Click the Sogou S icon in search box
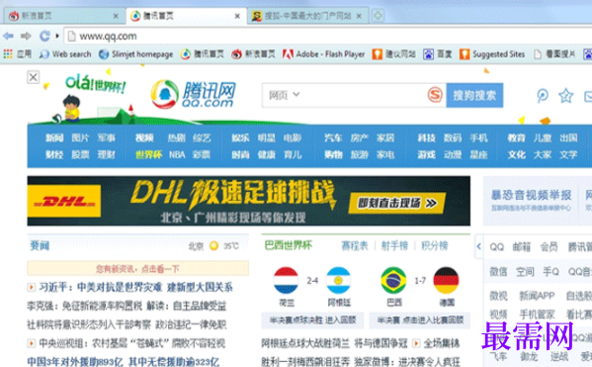 coord(435,95)
